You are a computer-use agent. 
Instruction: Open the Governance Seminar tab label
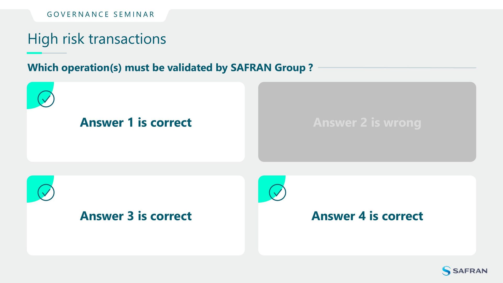click(x=101, y=14)
